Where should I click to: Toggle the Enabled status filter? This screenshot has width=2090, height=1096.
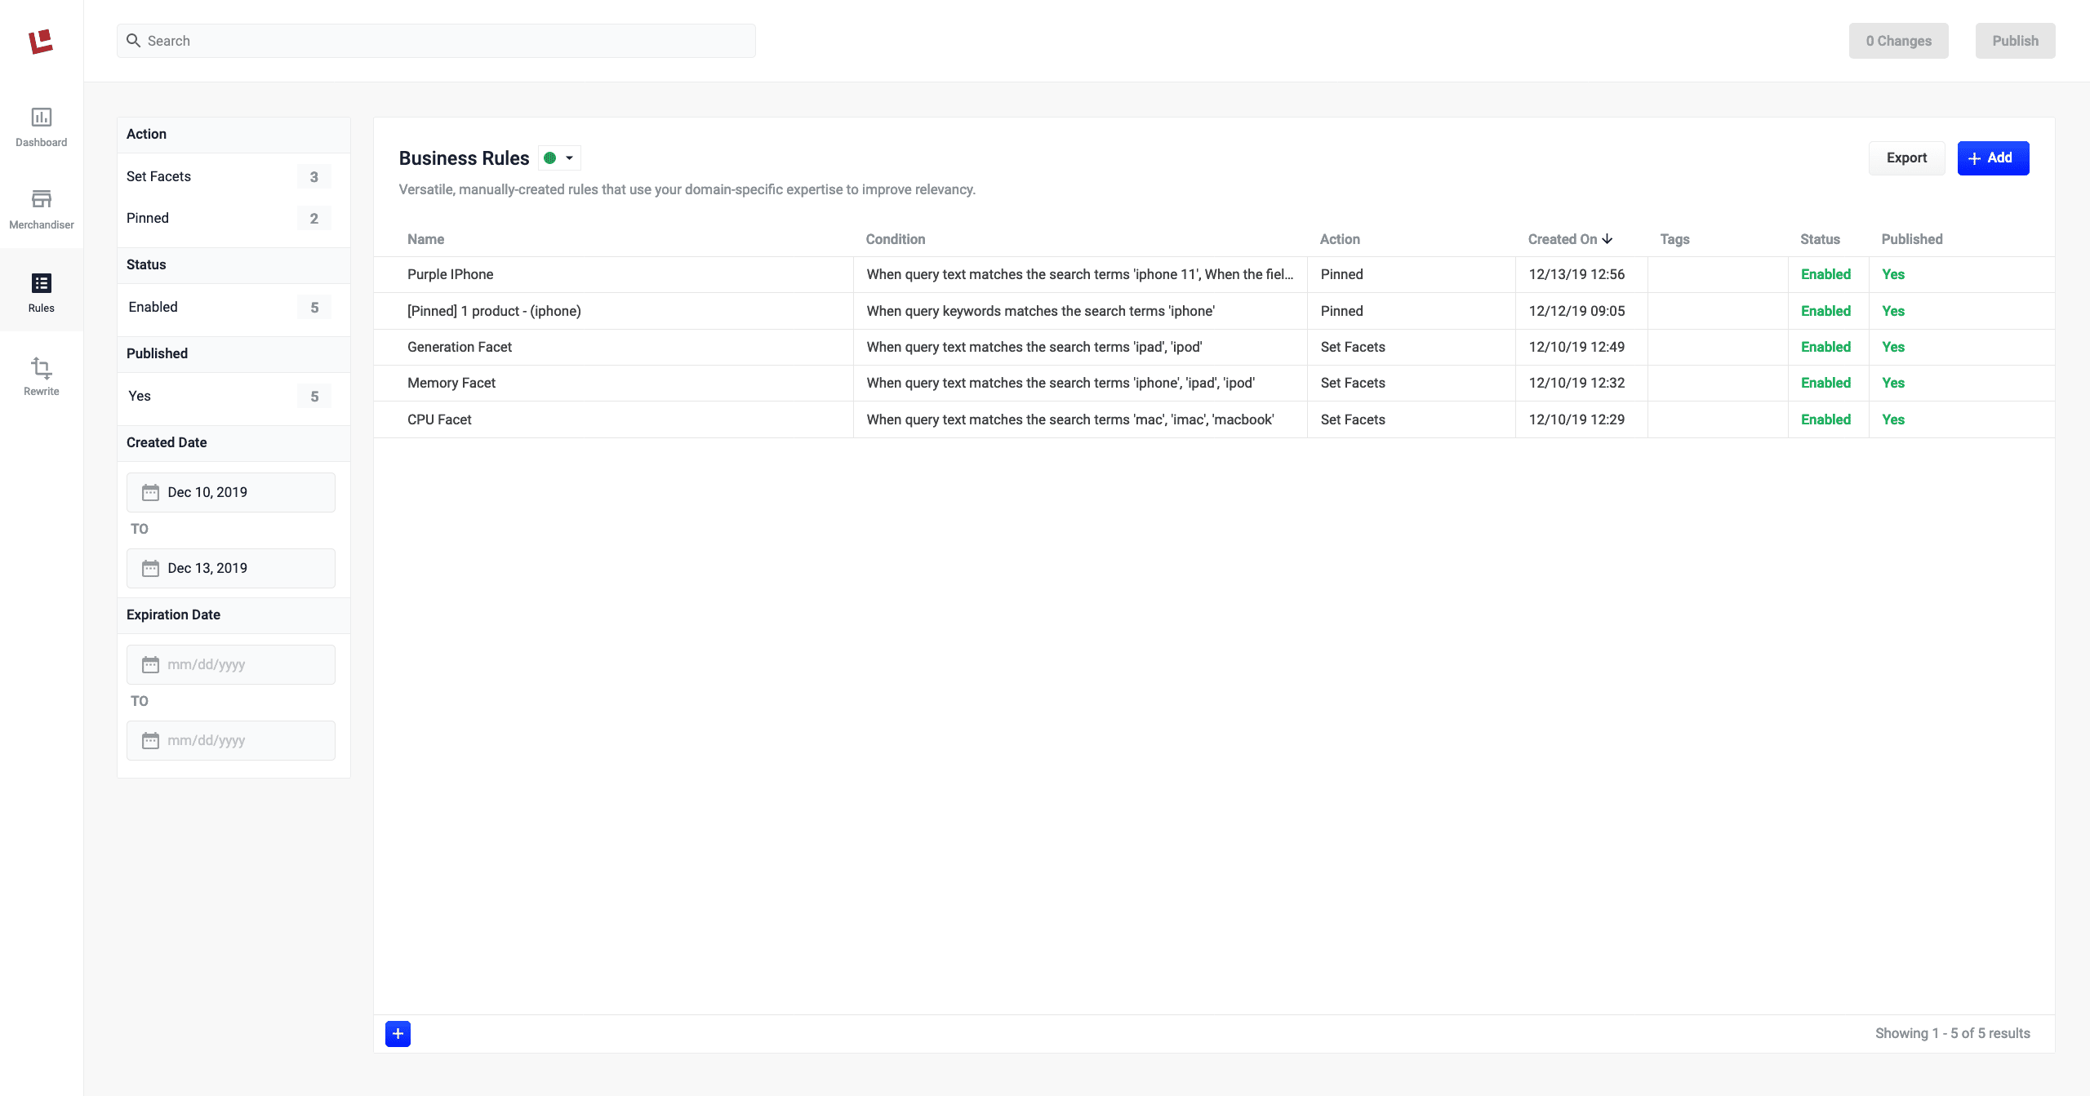153,307
